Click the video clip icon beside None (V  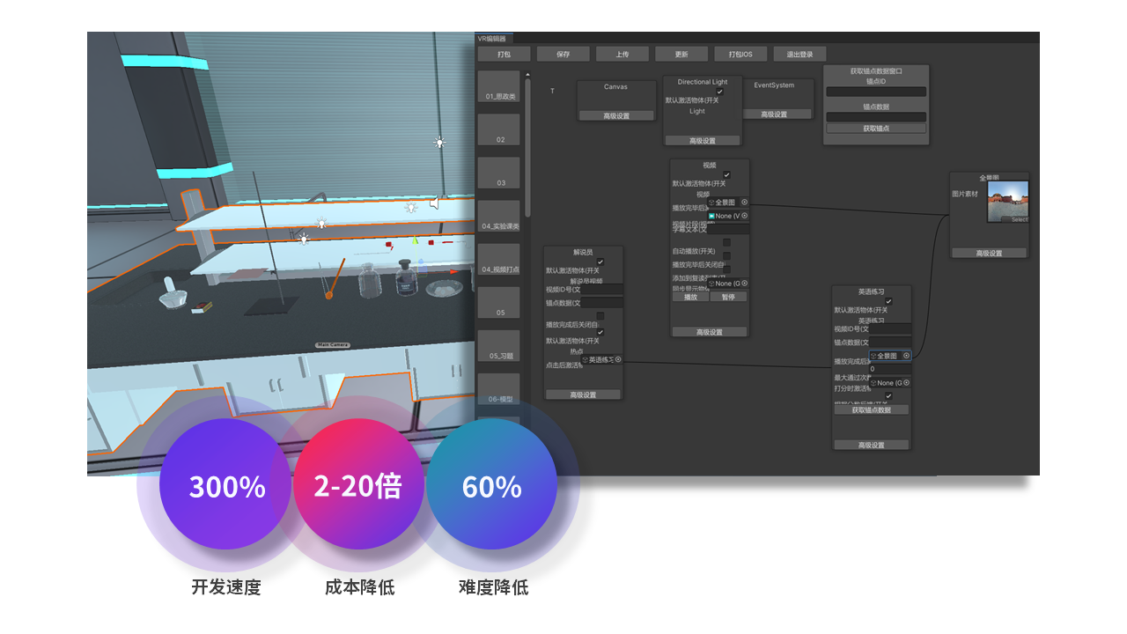(x=712, y=216)
